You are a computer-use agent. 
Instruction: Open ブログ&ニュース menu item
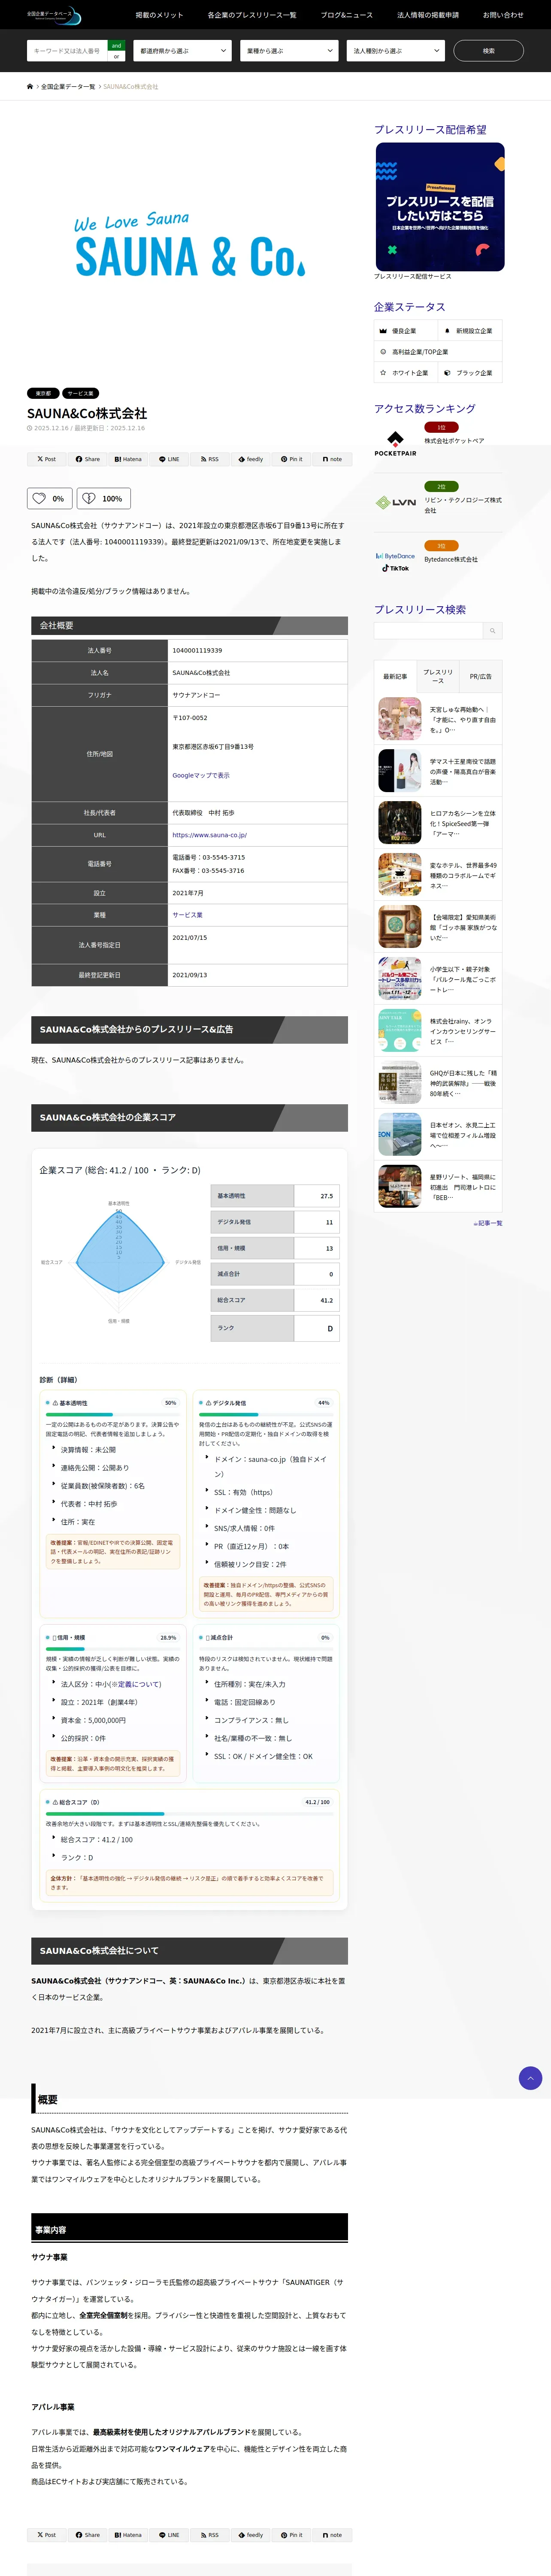pos(347,15)
